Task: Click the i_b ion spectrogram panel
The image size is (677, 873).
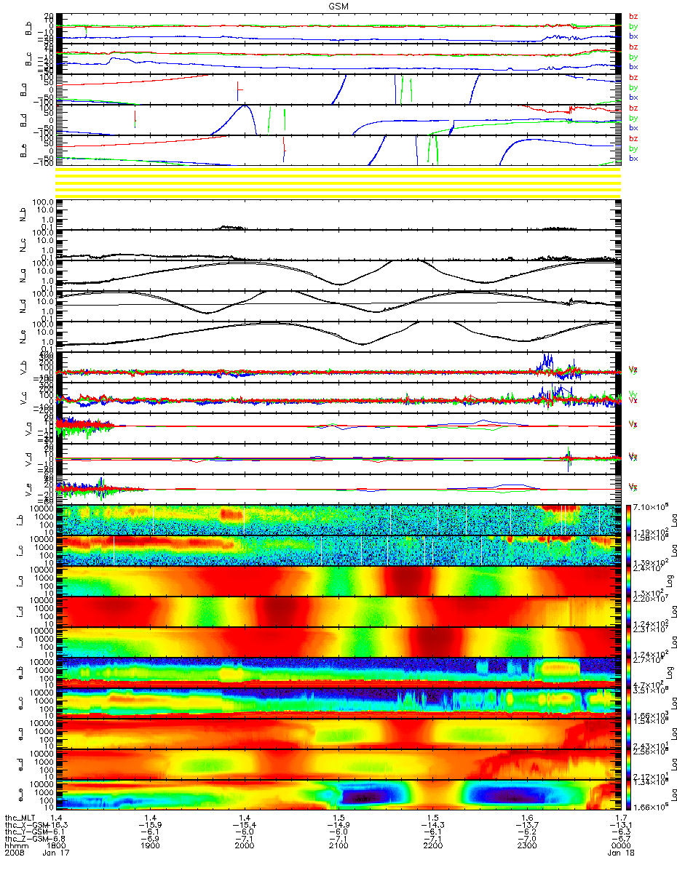Action: (338, 520)
